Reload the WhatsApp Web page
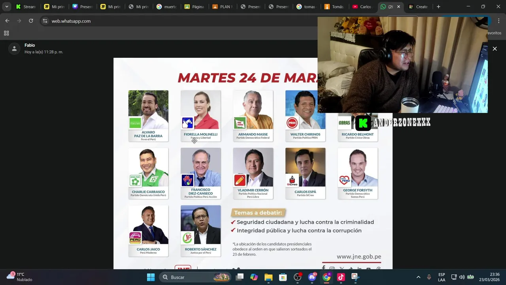506x285 pixels. pos(31,21)
